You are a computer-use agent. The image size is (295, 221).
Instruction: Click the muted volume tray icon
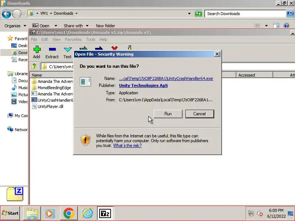(x=260, y=213)
